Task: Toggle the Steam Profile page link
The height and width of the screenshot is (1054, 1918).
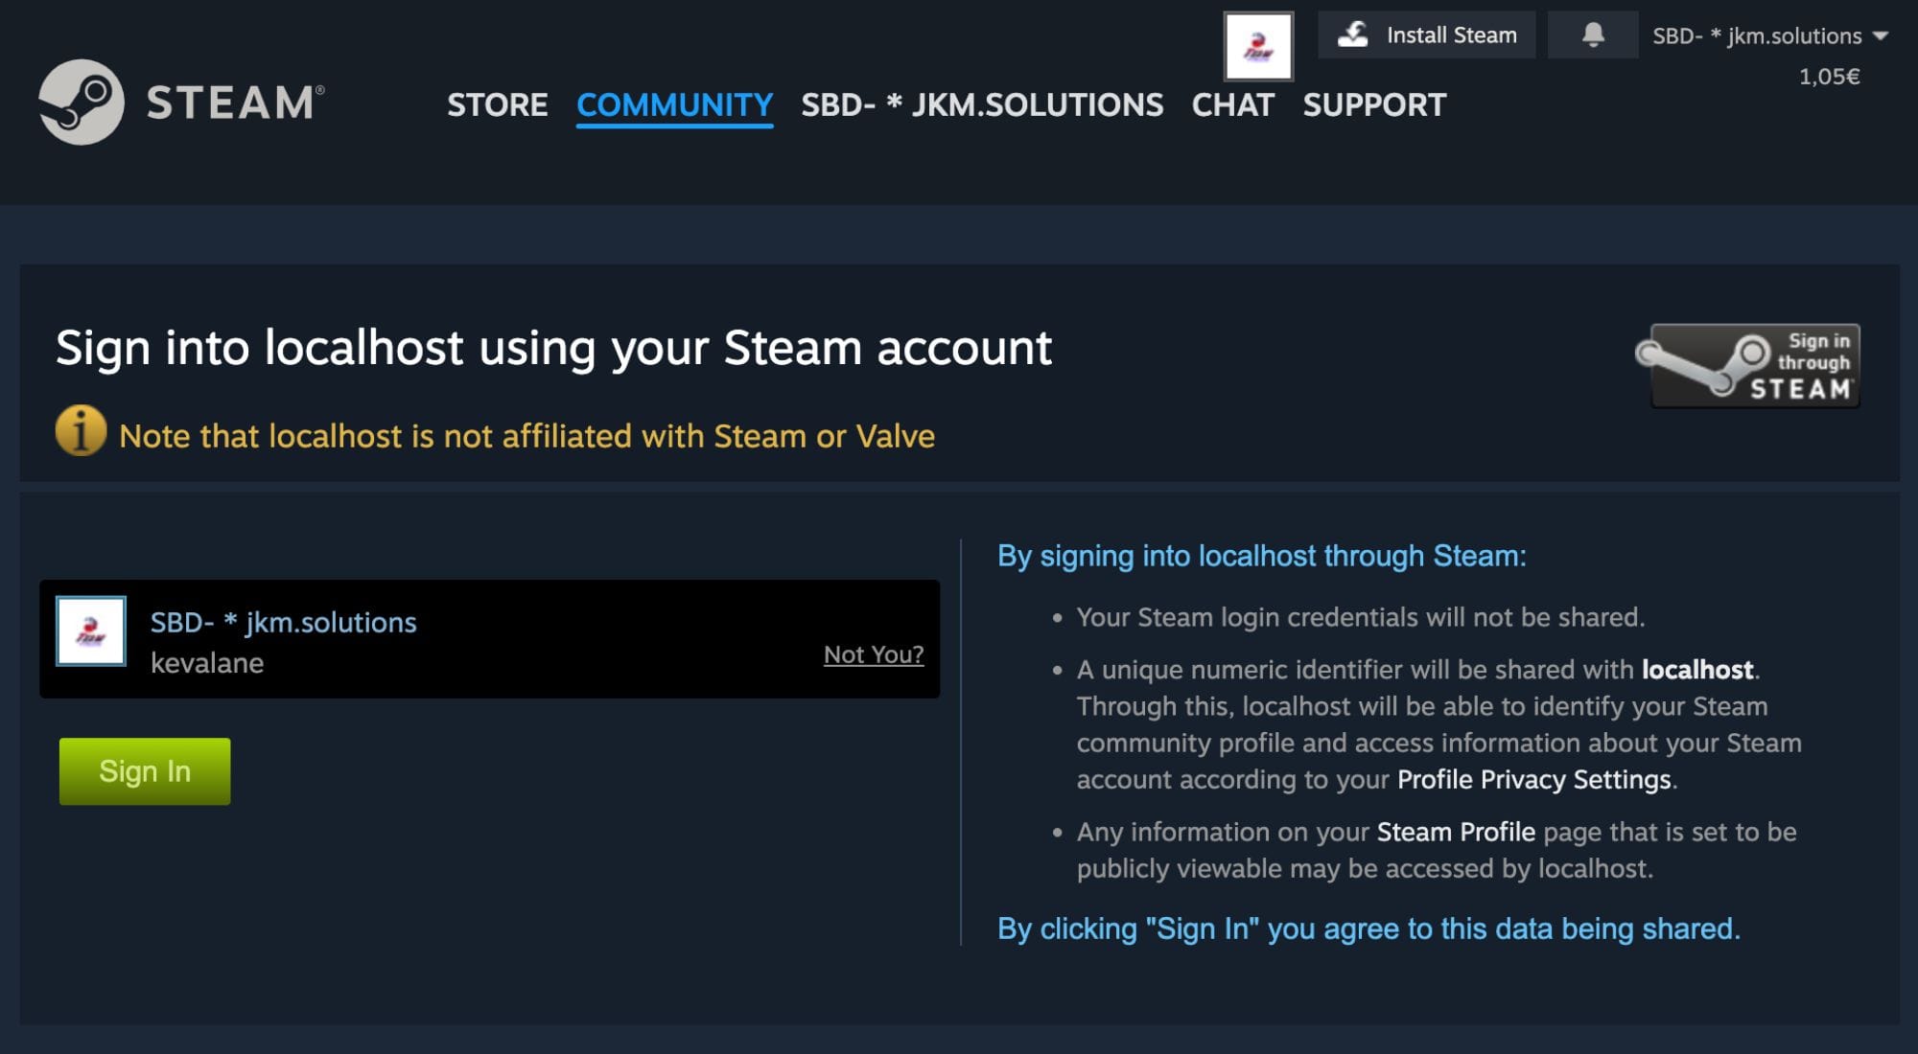Action: coord(1455,831)
